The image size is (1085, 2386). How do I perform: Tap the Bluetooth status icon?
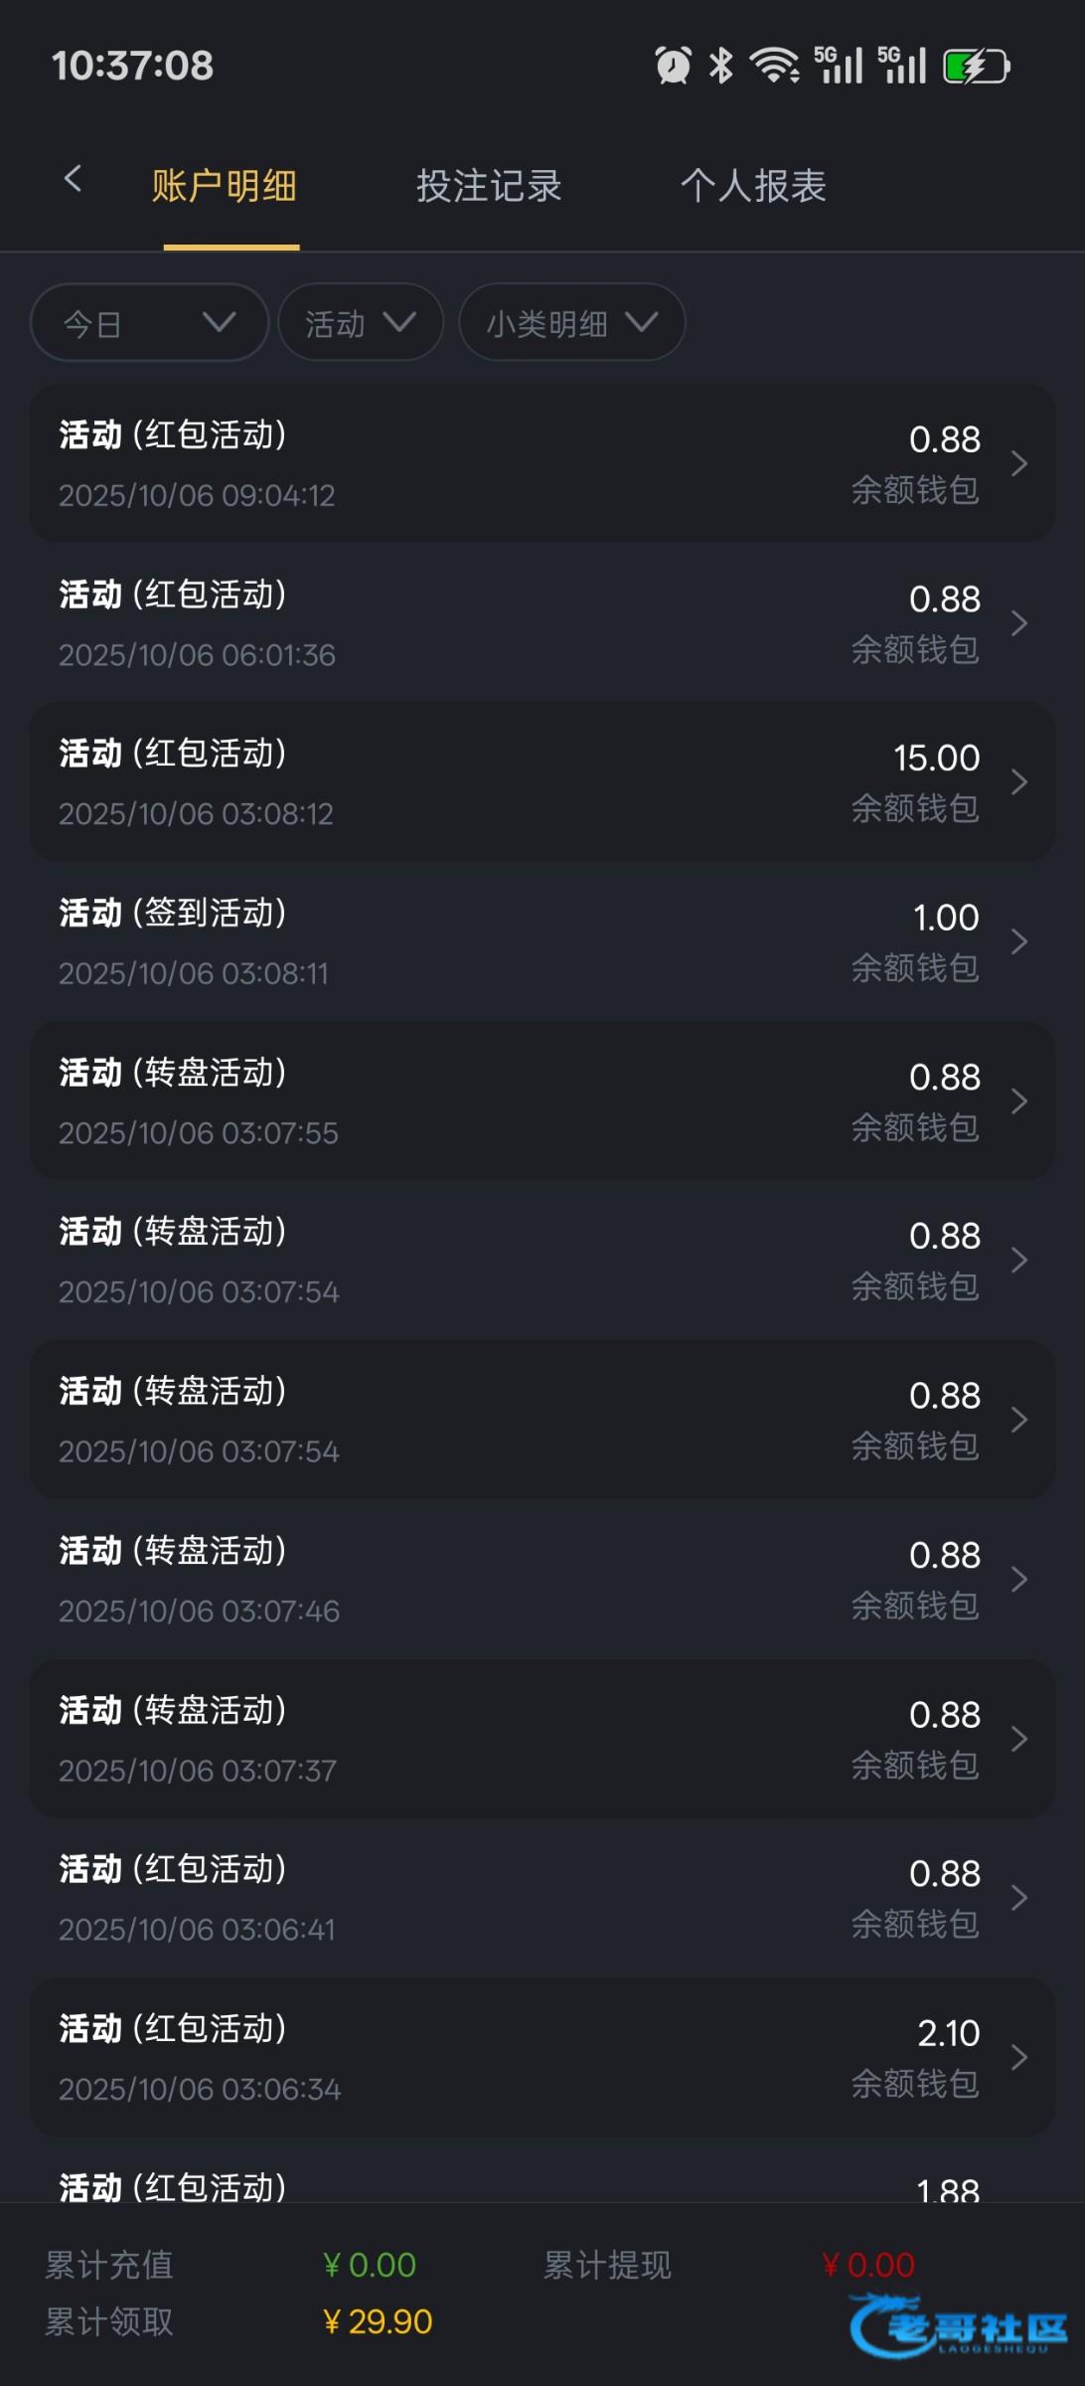(721, 66)
